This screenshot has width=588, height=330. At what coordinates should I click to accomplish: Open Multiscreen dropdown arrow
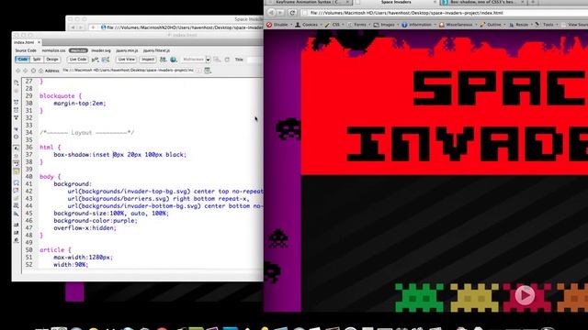pos(208,60)
